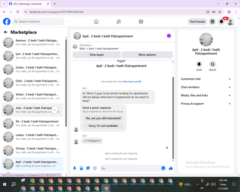Open the Facebook menu grid icon
This screenshot has height=192, width=240.
coord(212,22)
